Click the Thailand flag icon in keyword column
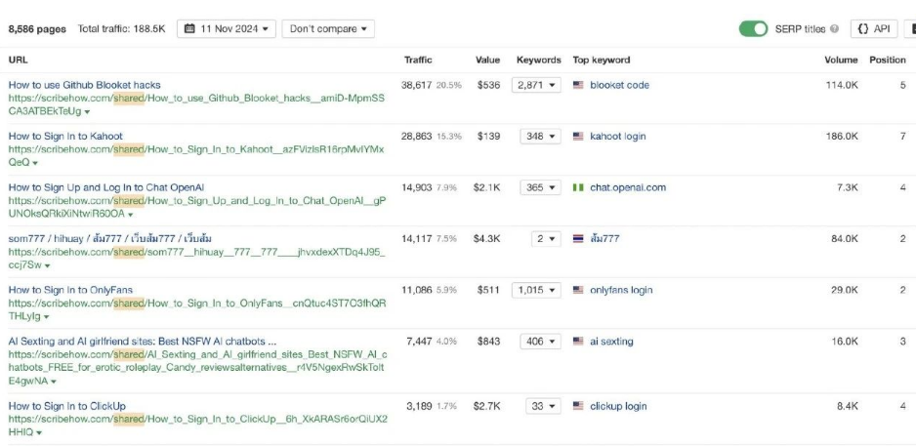This screenshot has height=446, width=916. pos(578,238)
